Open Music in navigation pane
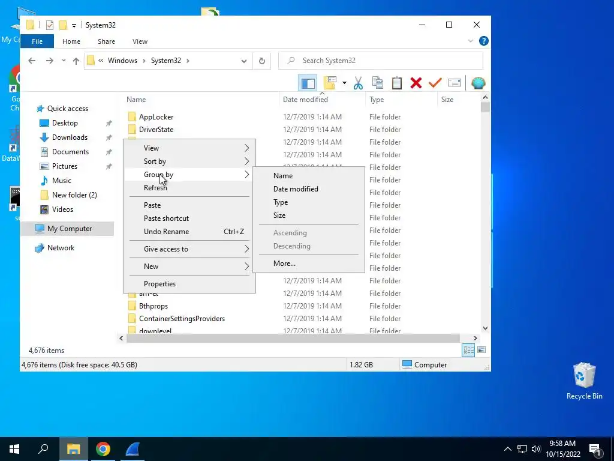This screenshot has height=461, width=614. (62, 181)
